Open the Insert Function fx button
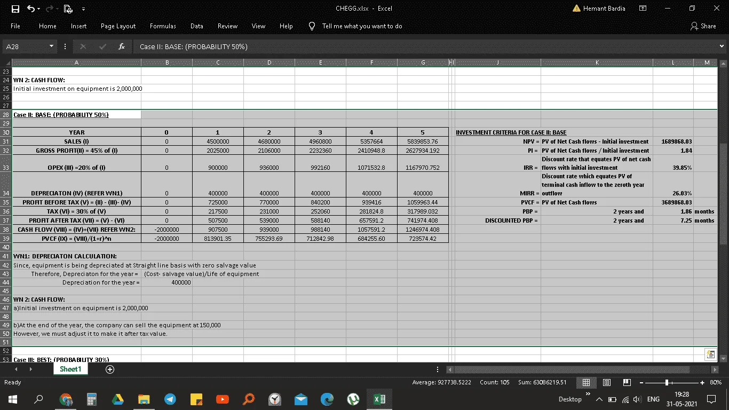Image resolution: width=729 pixels, height=410 pixels. pos(122,46)
